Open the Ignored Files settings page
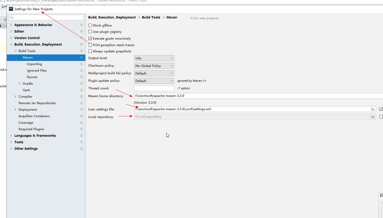The image size is (383, 218). point(37,71)
